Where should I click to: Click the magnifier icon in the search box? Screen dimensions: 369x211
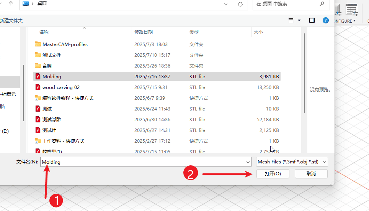click(x=322, y=4)
